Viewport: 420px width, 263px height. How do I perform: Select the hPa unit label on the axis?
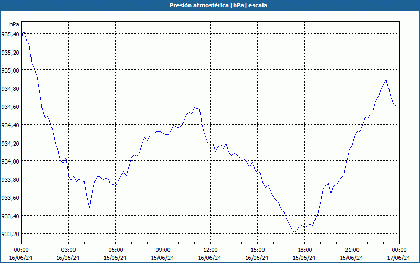coord(14,24)
